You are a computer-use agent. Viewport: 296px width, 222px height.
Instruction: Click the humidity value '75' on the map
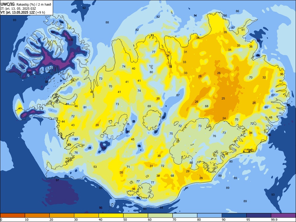pos(171,134)
